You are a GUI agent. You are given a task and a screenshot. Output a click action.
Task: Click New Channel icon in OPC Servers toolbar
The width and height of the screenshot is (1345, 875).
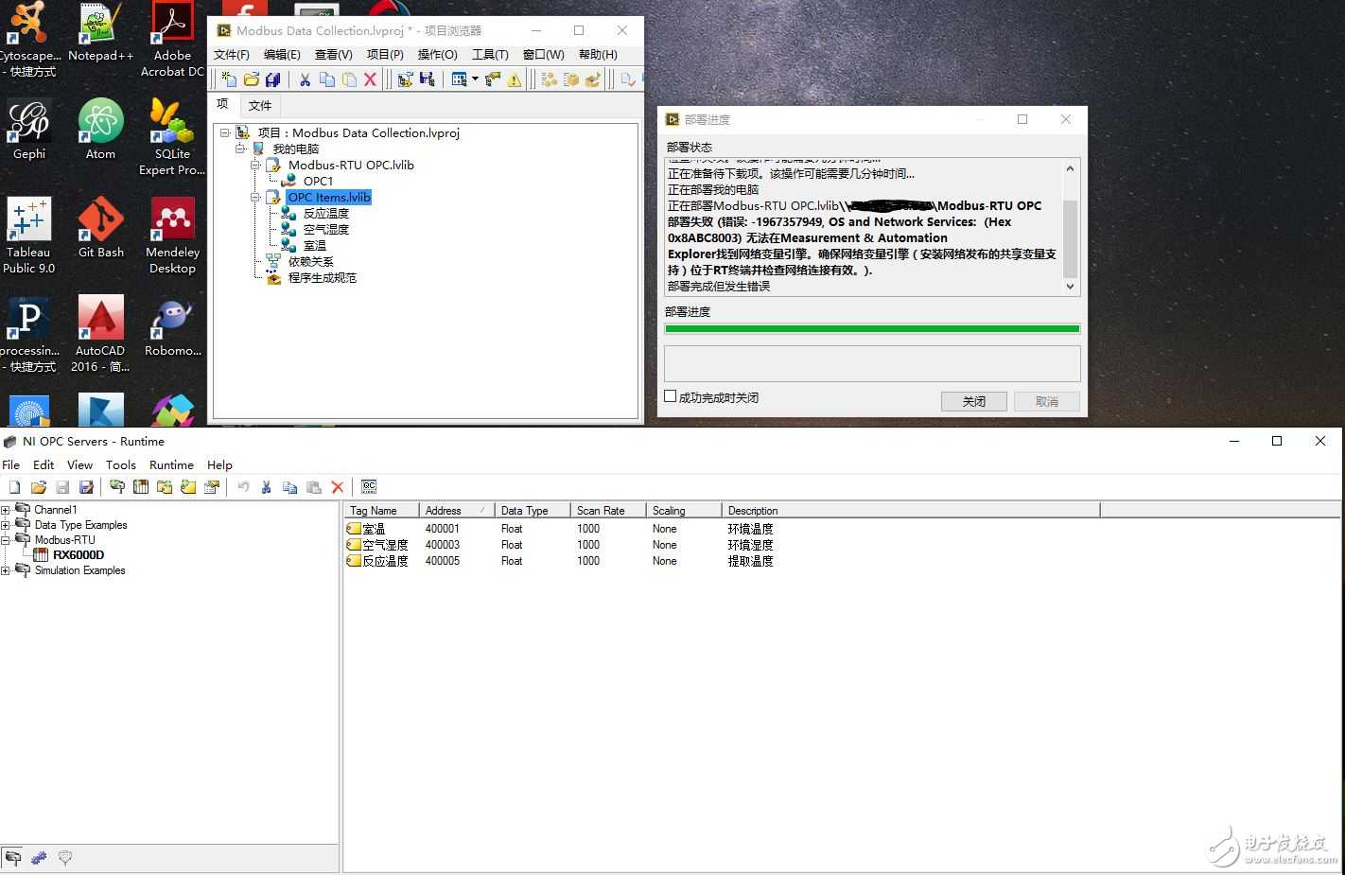117,487
